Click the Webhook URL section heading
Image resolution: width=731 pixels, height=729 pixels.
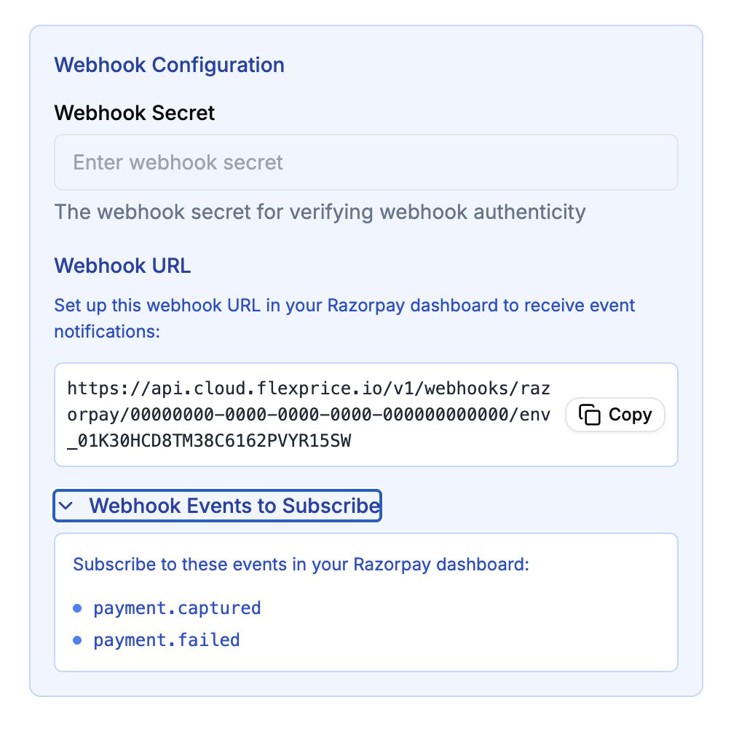click(x=122, y=266)
